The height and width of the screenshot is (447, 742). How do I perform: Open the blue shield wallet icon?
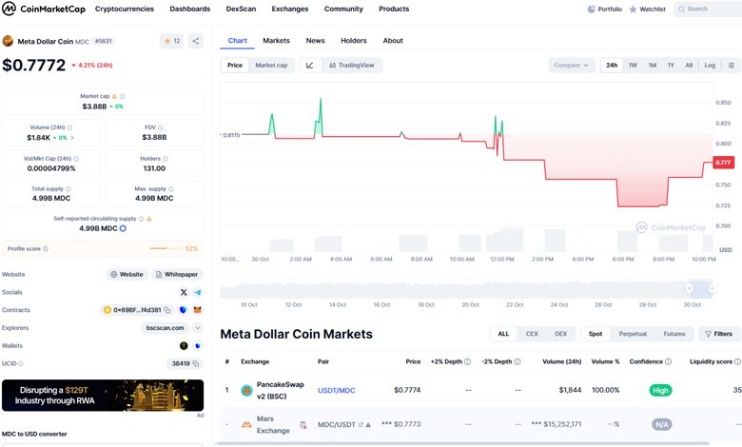click(198, 346)
